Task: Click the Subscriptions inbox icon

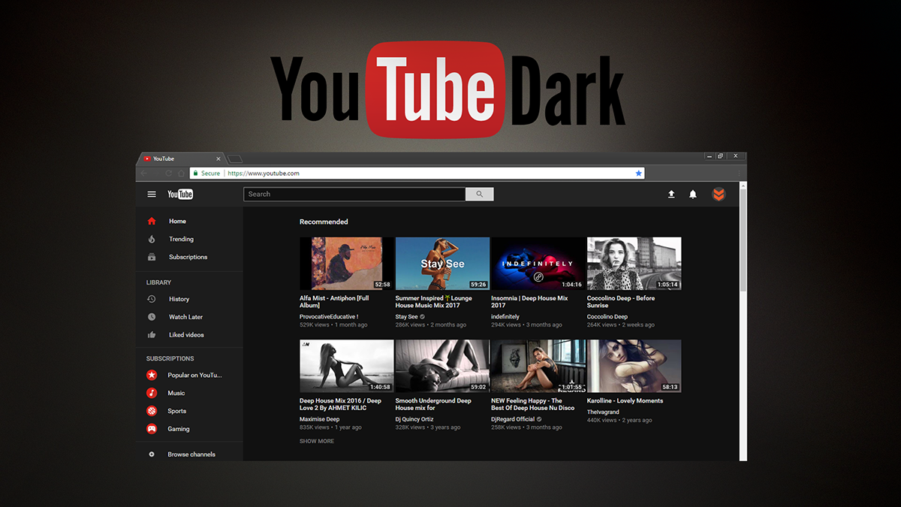Action: coord(150,257)
